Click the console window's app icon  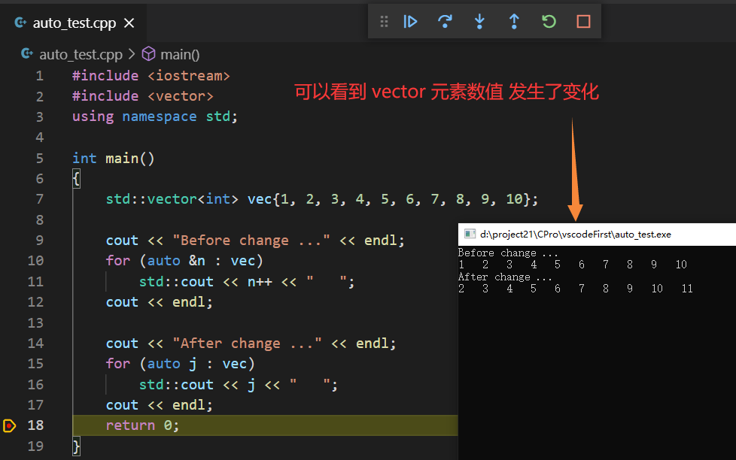pos(470,234)
